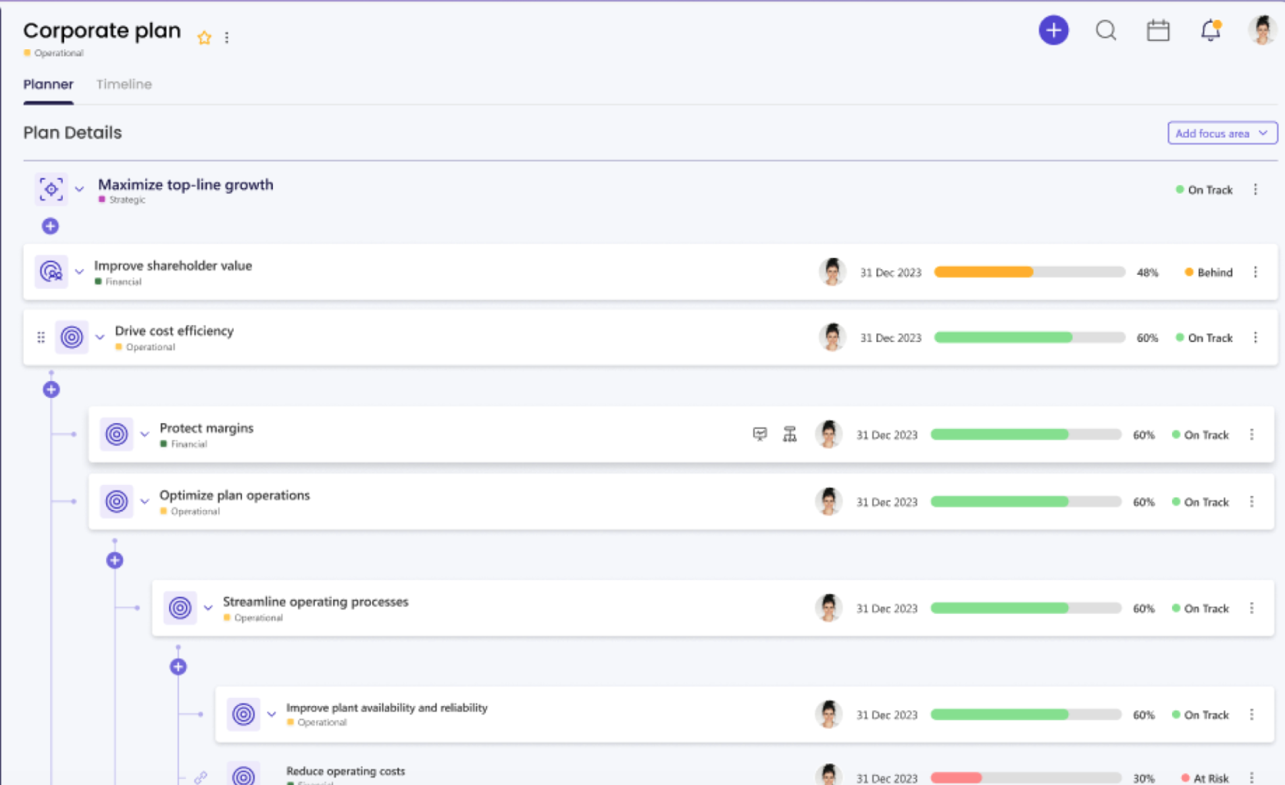Favorite Corporate plan with star icon
The width and height of the screenshot is (1285, 785).
tap(204, 38)
